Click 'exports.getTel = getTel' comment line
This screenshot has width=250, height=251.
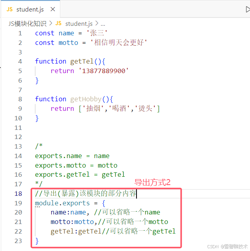click(x=80, y=175)
